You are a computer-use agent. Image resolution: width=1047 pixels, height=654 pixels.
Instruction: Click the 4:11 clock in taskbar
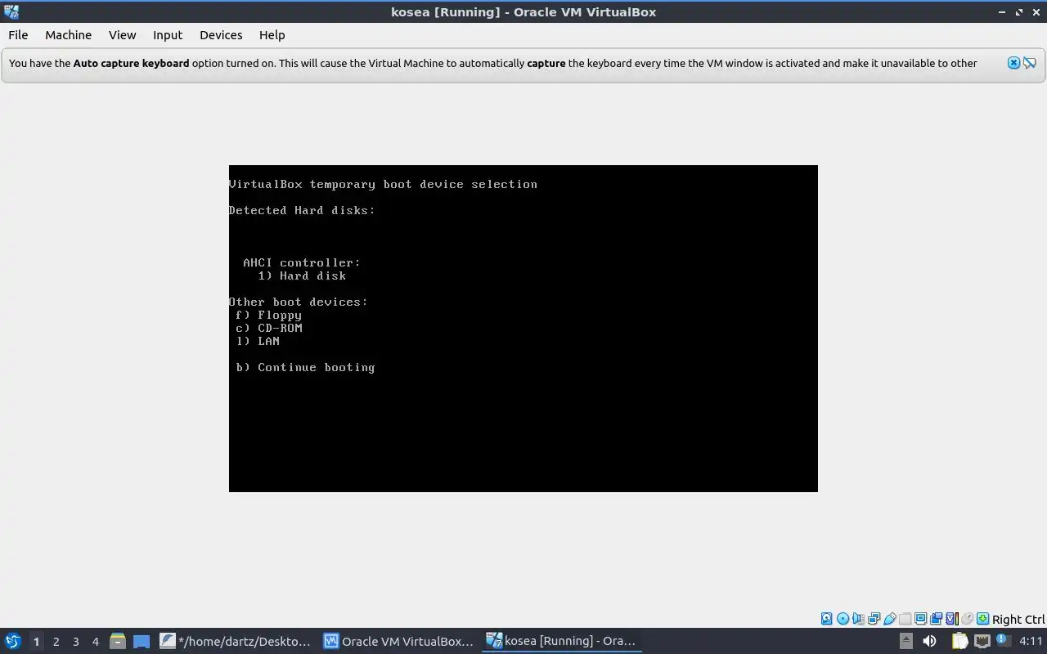(1031, 641)
